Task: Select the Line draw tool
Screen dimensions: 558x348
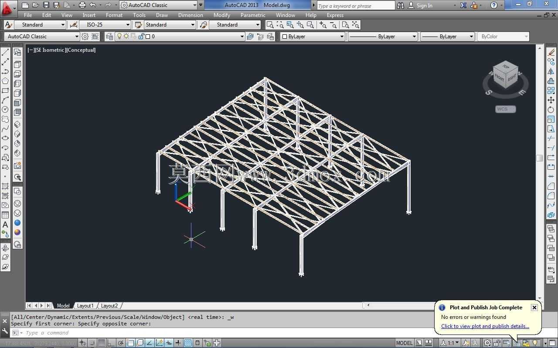Action: tap(5, 52)
